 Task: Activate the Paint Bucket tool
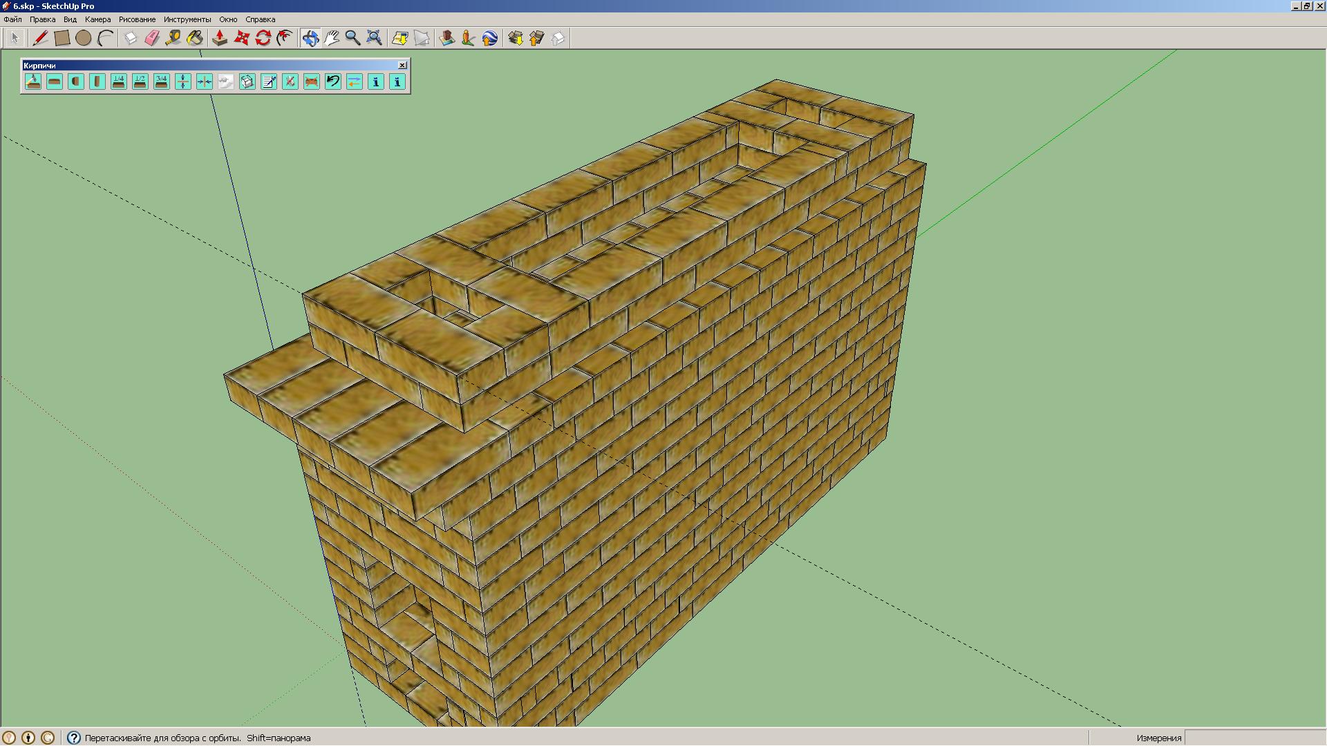195,38
